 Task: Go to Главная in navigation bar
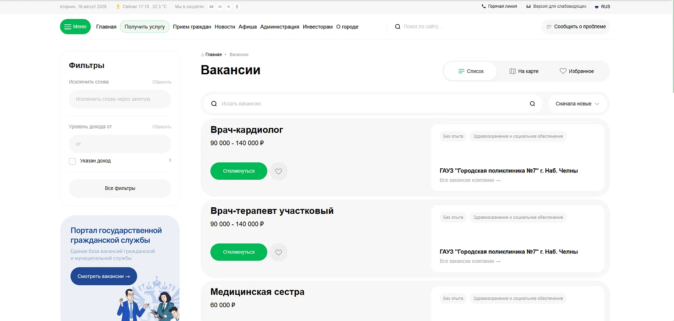coord(106,27)
